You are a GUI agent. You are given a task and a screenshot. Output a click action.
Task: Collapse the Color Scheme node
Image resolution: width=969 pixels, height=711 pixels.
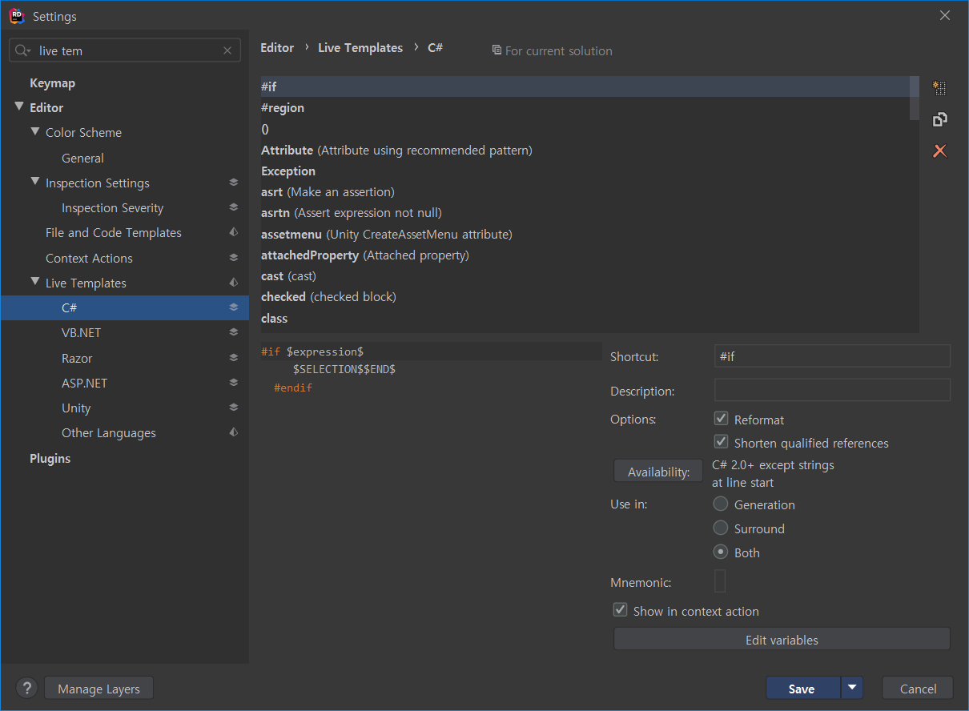pos(35,131)
